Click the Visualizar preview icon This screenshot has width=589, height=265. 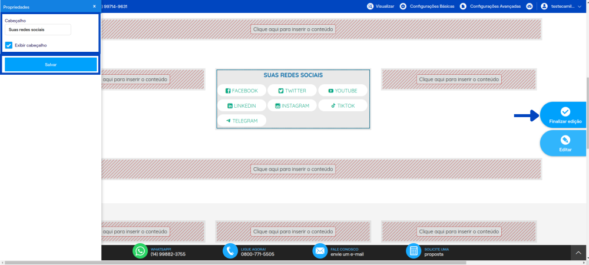point(370,6)
